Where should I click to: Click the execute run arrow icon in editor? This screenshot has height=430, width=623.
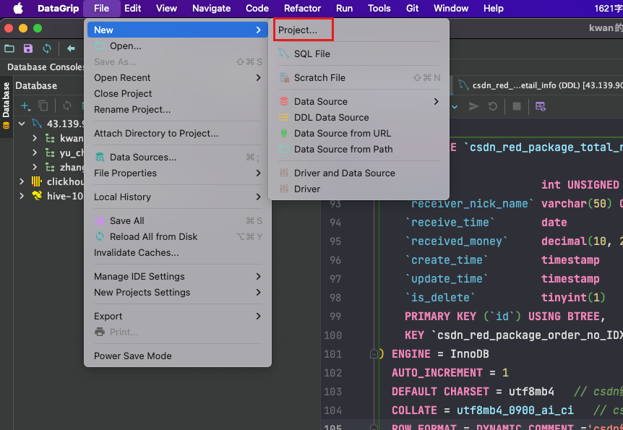point(473,106)
